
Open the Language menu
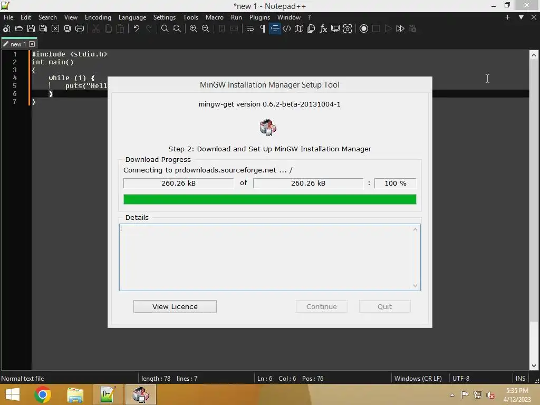132,17
